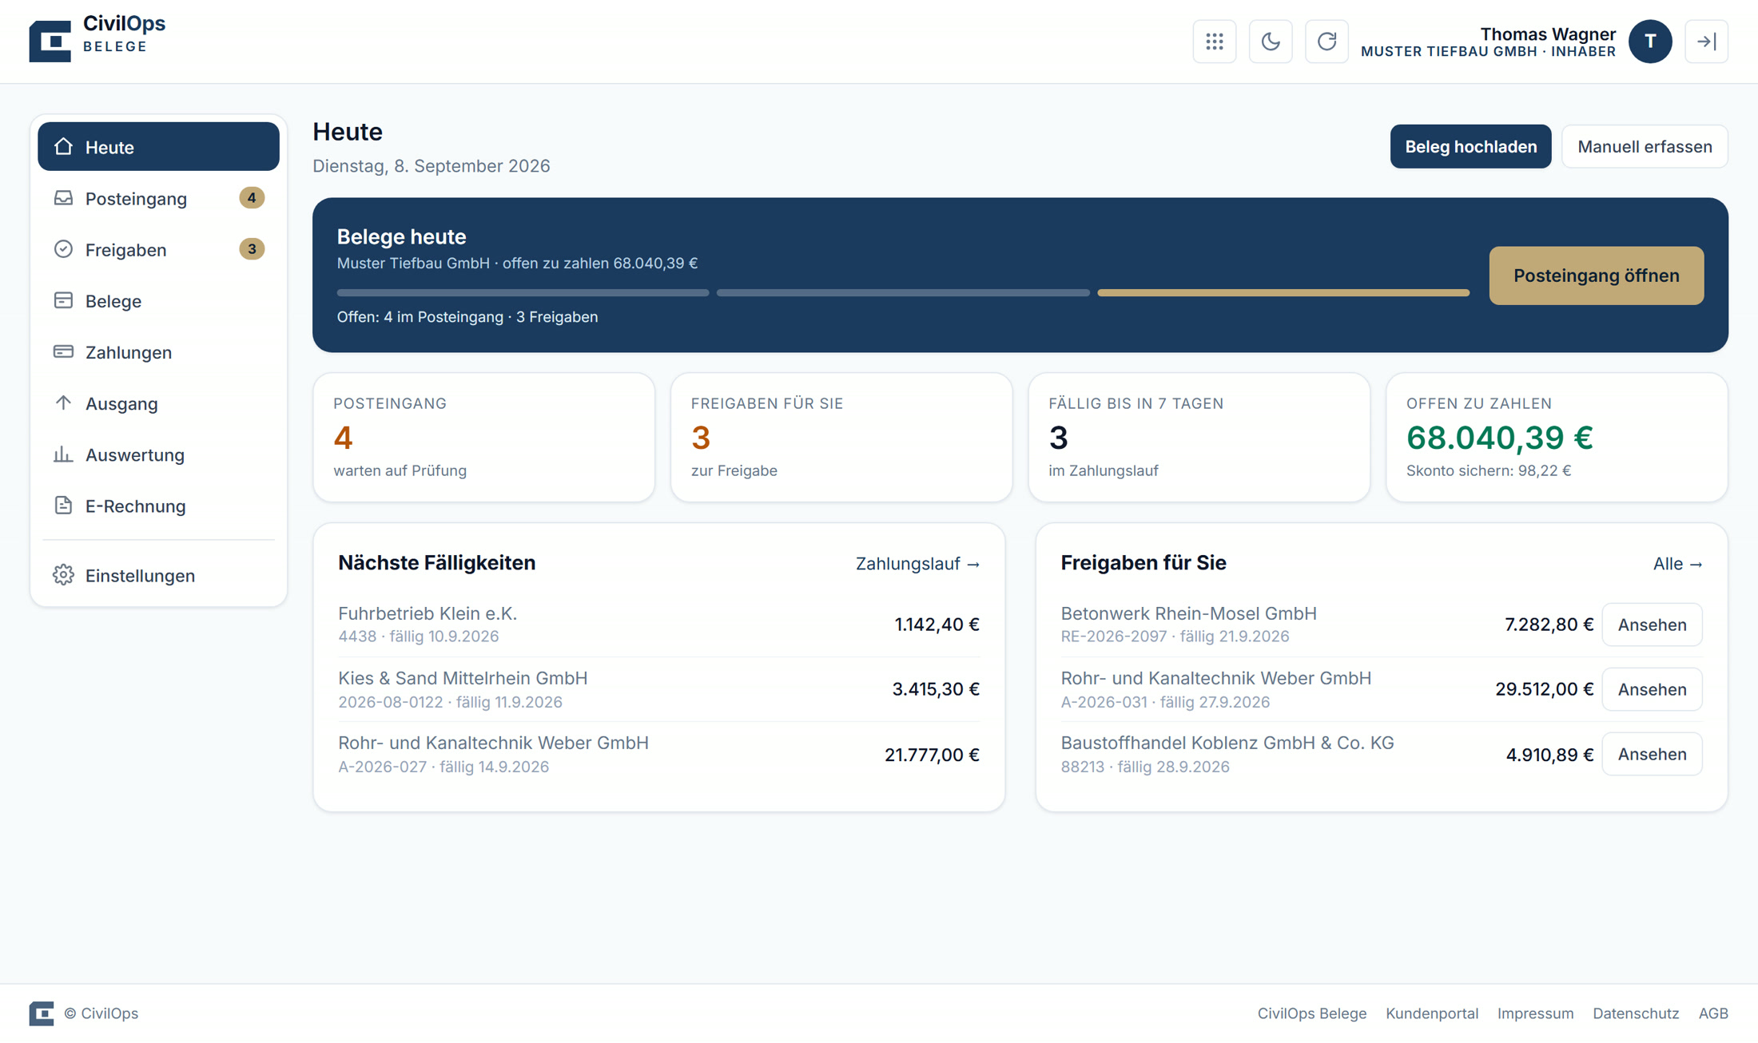The image size is (1758, 1043).
Task: Click the logout arrow icon
Action: (1706, 42)
